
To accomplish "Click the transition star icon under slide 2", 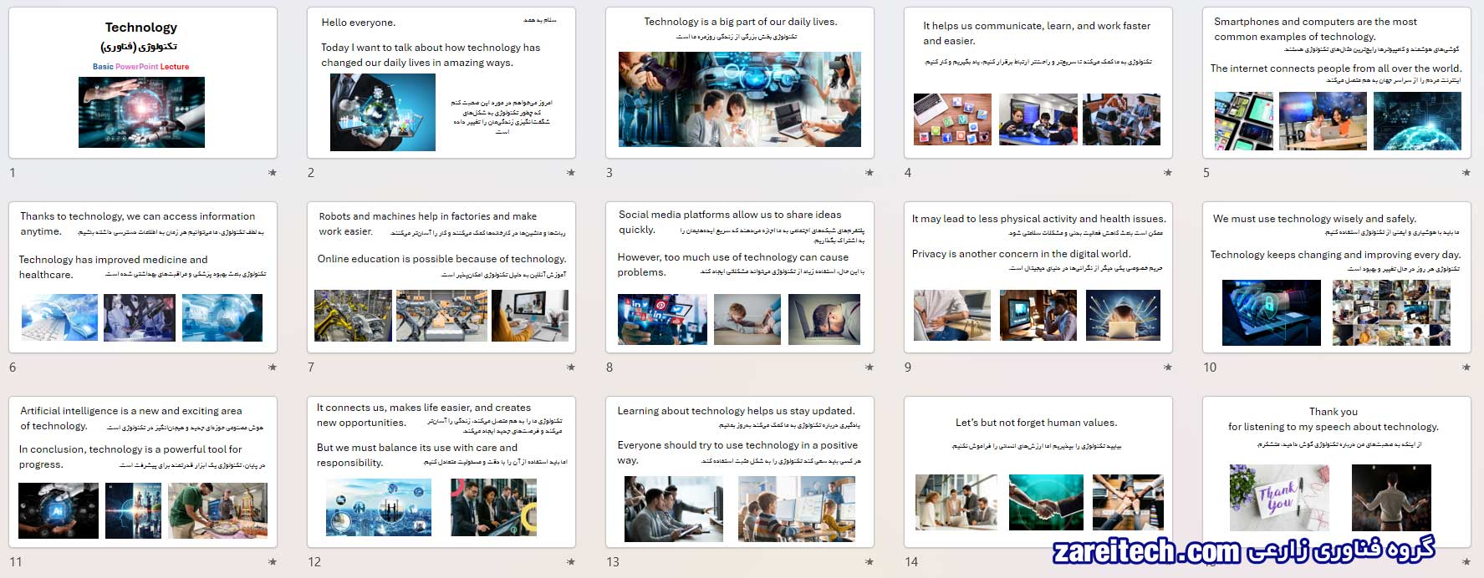I will [571, 173].
